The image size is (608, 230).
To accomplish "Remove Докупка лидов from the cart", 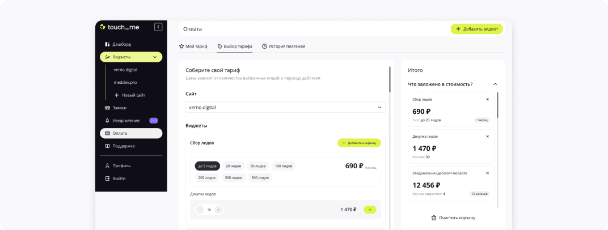I will click(x=487, y=137).
